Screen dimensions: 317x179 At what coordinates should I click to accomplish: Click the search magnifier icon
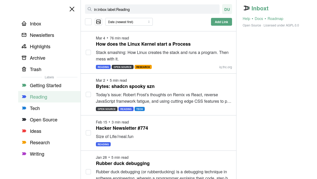tap(90, 9)
